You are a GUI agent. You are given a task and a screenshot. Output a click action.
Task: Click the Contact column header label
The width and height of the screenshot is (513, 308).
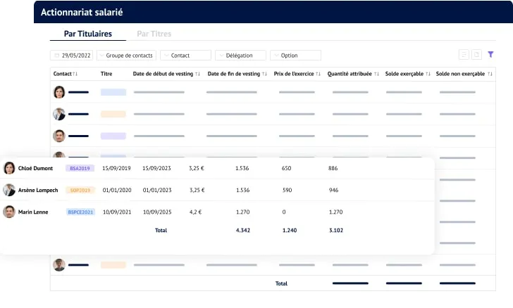(x=63, y=74)
